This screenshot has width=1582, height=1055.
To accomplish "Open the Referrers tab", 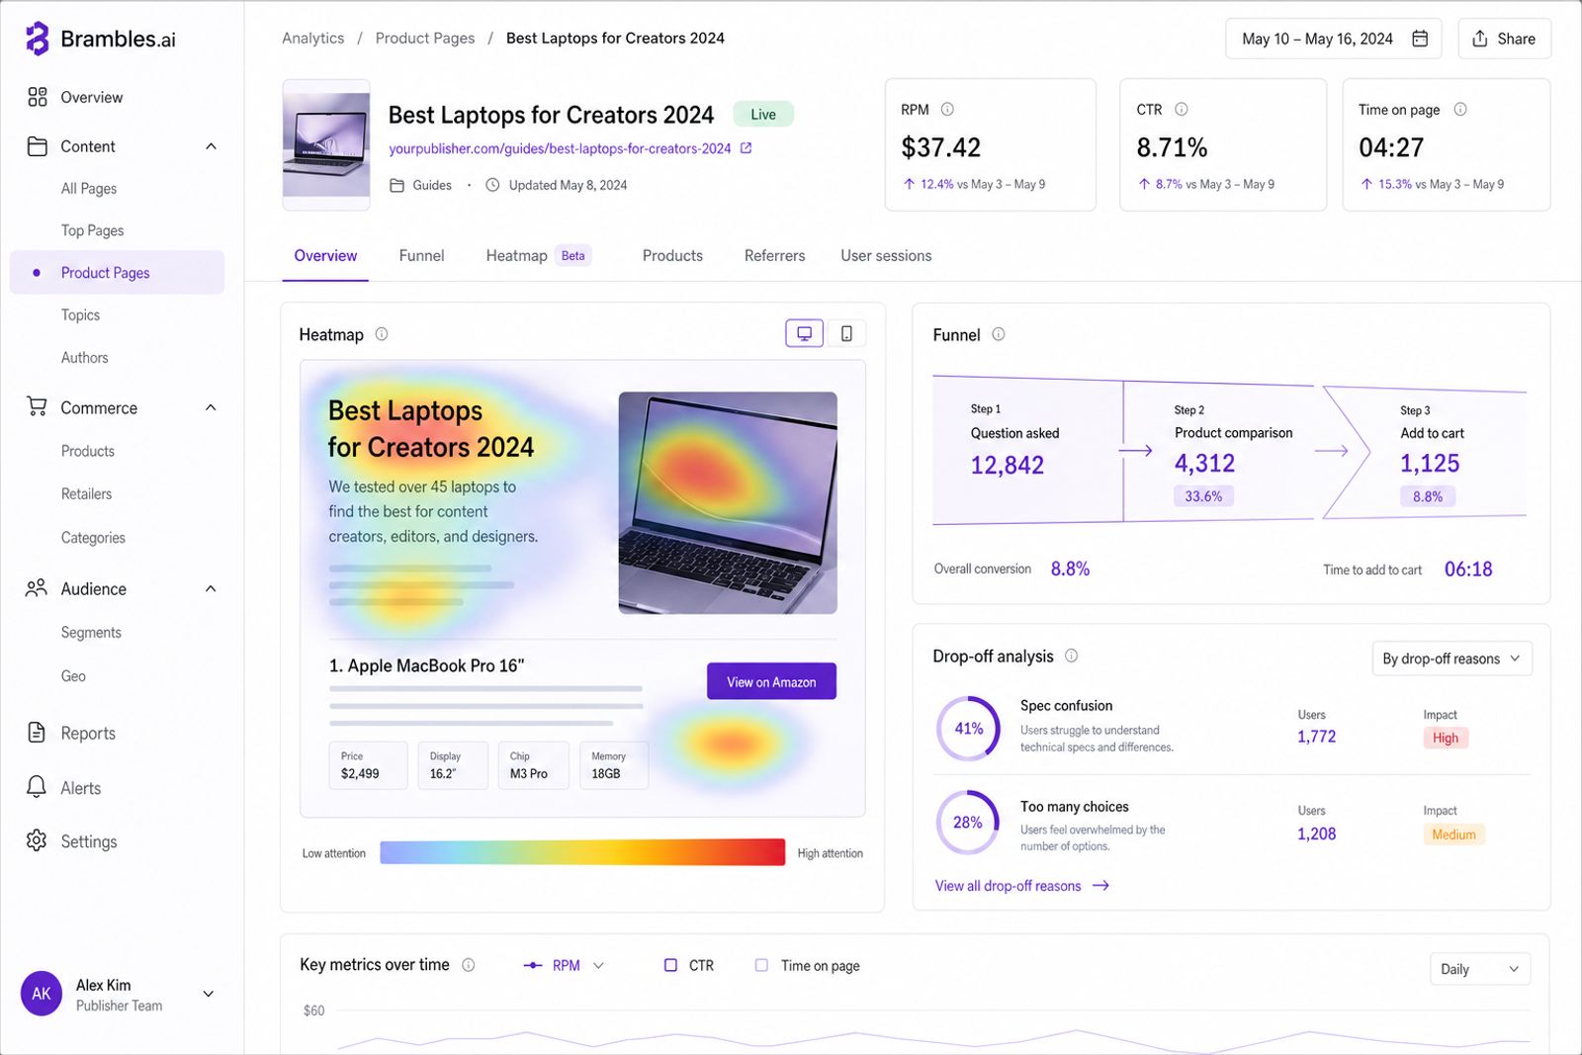I will [x=774, y=255].
